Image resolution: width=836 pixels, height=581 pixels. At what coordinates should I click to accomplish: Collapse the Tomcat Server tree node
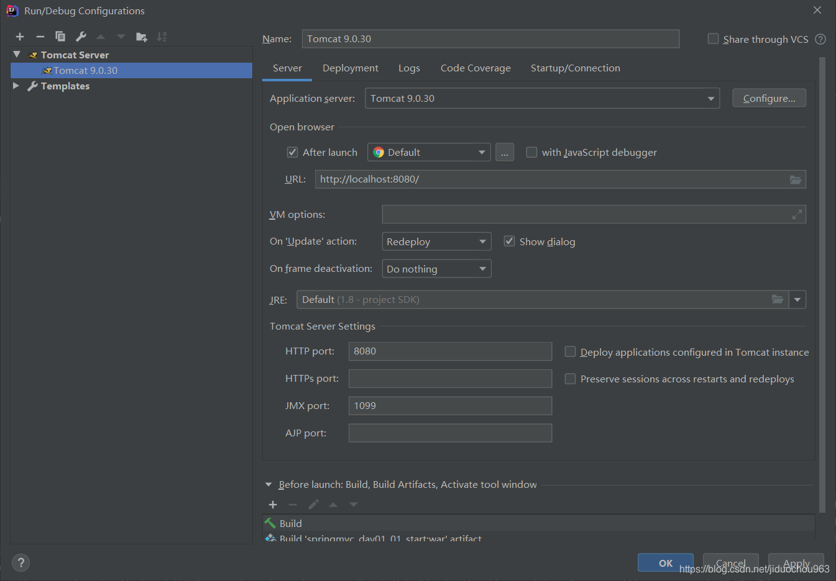click(17, 55)
